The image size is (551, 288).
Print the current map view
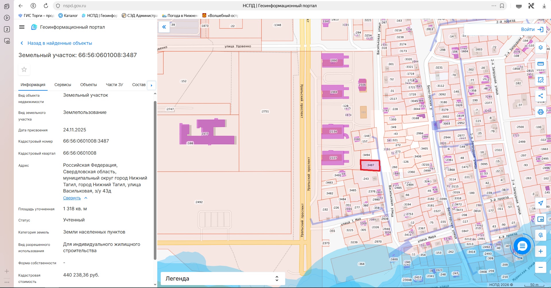point(540,112)
